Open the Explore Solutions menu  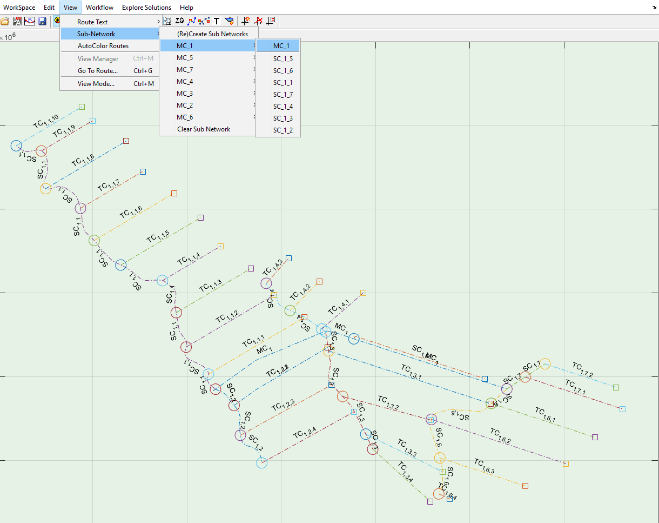tap(146, 8)
